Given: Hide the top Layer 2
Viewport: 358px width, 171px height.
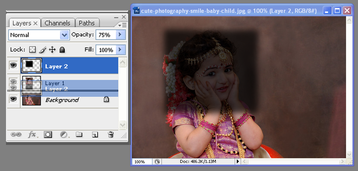Looking at the screenshot, I should pyautogui.click(x=13, y=66).
